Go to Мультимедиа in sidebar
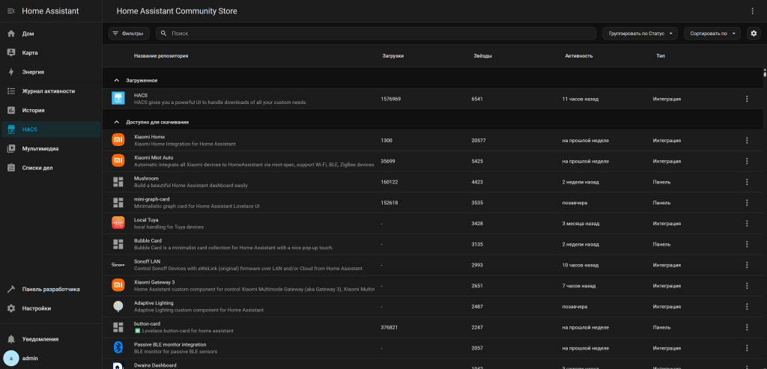The height and width of the screenshot is (369, 767). point(51,149)
